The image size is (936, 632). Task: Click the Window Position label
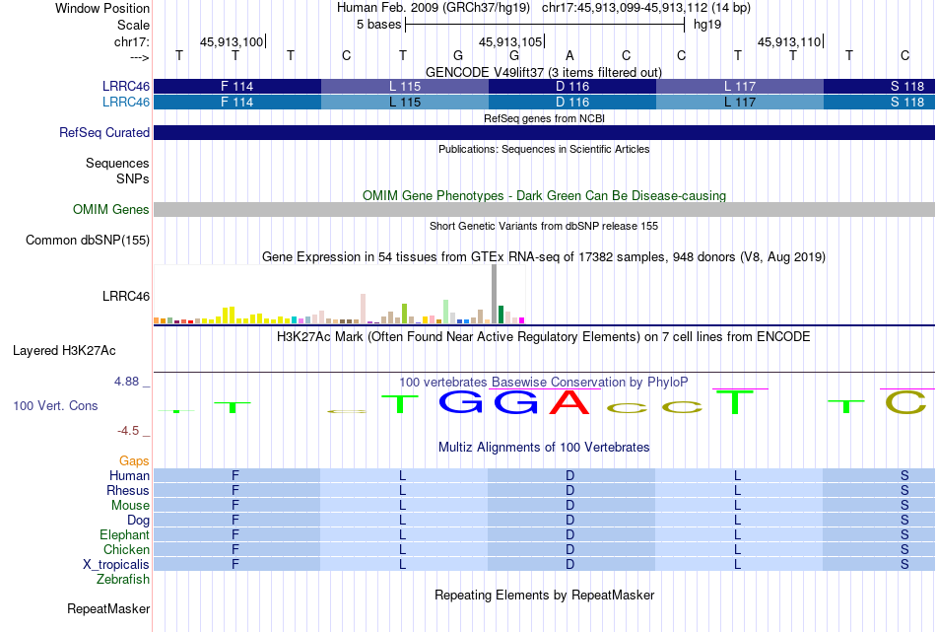pos(102,8)
